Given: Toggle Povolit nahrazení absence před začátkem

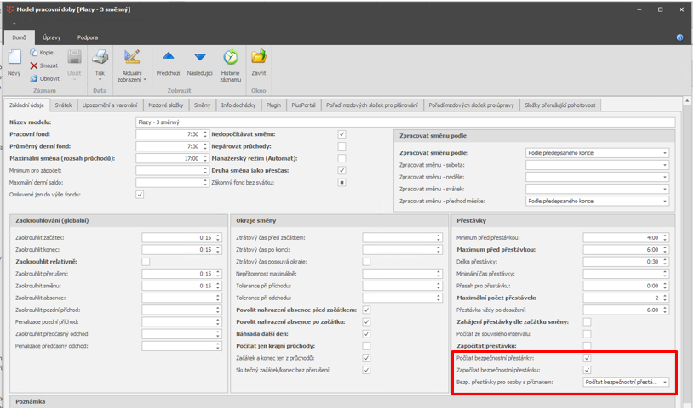Looking at the screenshot, I should pyautogui.click(x=366, y=310).
